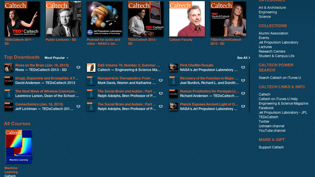
Task: Click video icon beside first Social Brain and Autism
Action: tap(161, 93)
